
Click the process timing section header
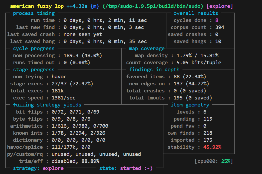34,13
